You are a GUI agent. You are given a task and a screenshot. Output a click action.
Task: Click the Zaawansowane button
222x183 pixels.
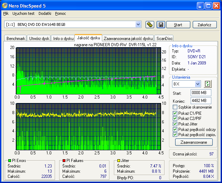coord(194,142)
